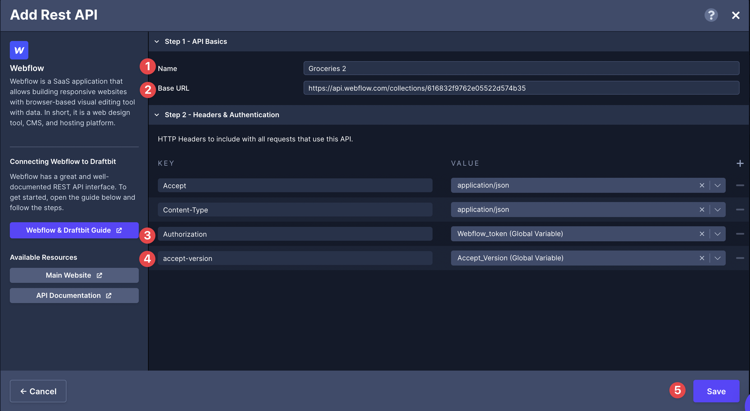This screenshot has width=750, height=411.
Task: Clear the Webflow_token value
Action: click(x=702, y=234)
